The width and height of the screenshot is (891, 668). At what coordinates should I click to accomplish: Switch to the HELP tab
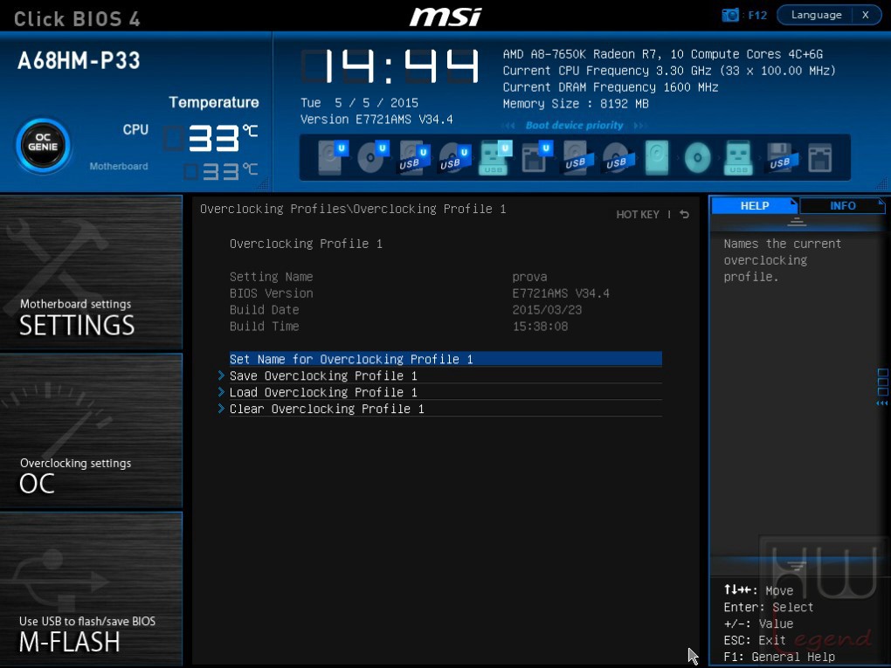click(x=754, y=205)
